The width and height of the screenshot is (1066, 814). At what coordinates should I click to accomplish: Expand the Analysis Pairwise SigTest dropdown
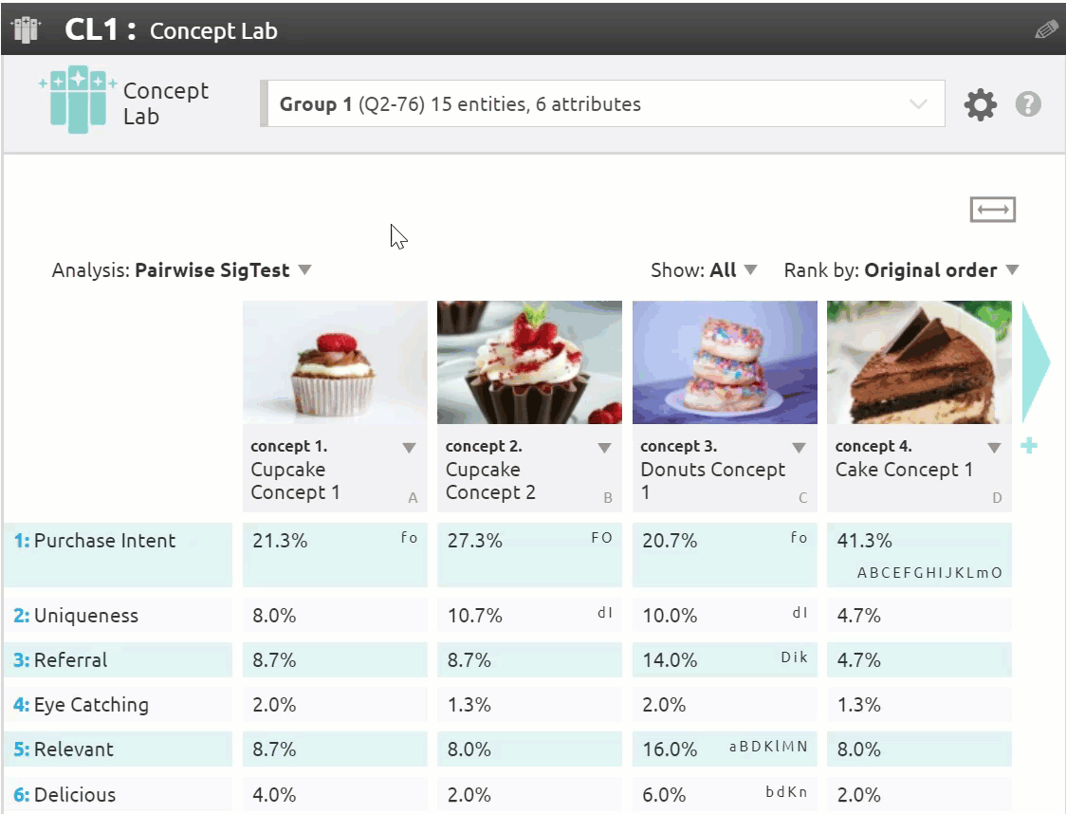(x=304, y=270)
